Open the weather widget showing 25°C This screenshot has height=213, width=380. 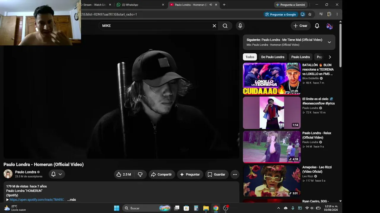[x=15, y=208]
